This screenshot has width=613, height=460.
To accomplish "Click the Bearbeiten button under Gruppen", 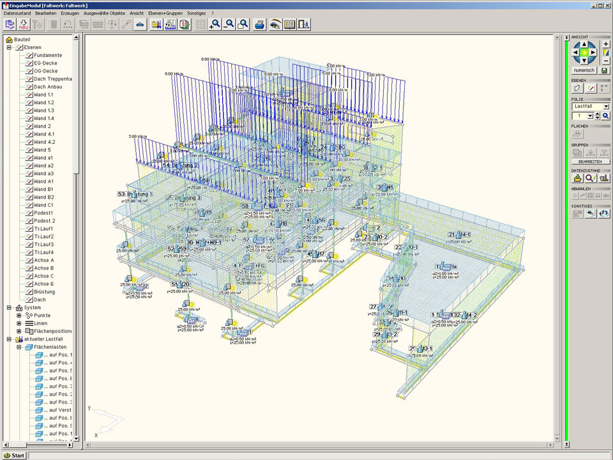I will click(x=590, y=162).
